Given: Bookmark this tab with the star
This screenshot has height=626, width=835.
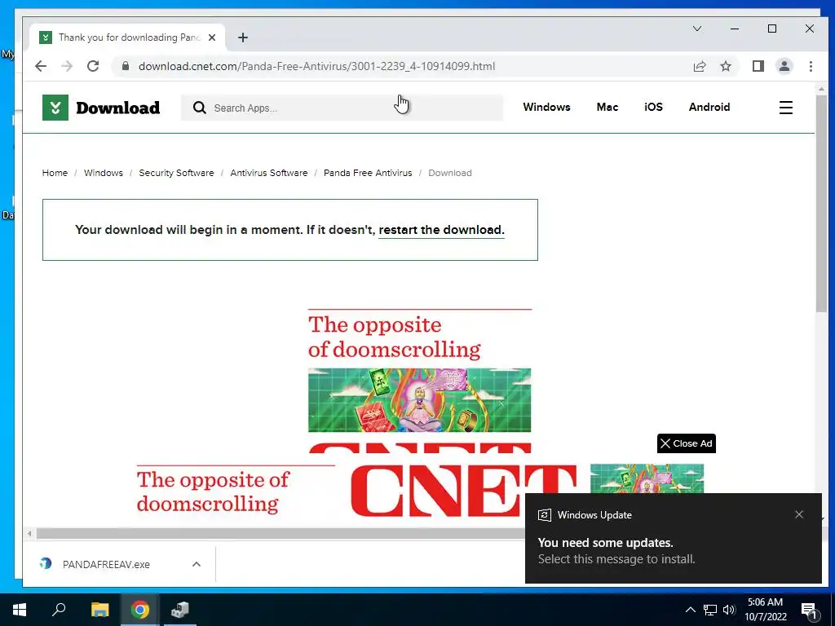Looking at the screenshot, I should pos(725,66).
